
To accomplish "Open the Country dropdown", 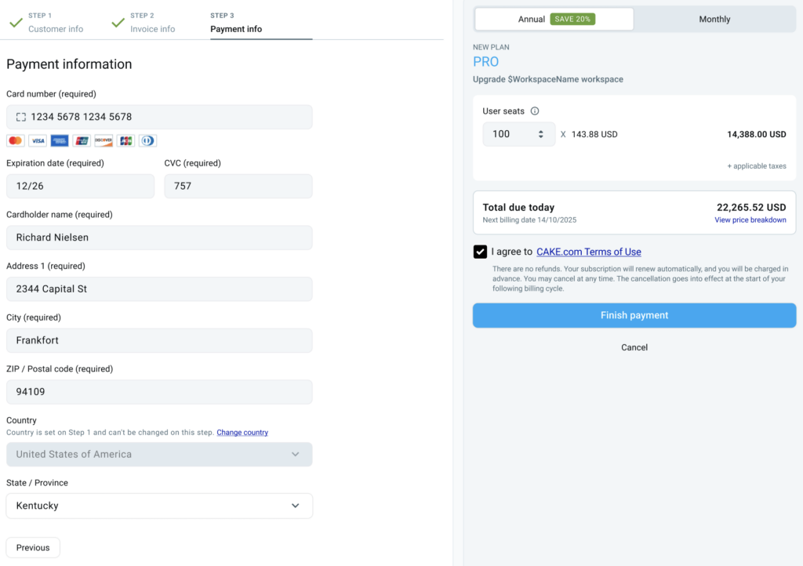I will pos(158,454).
